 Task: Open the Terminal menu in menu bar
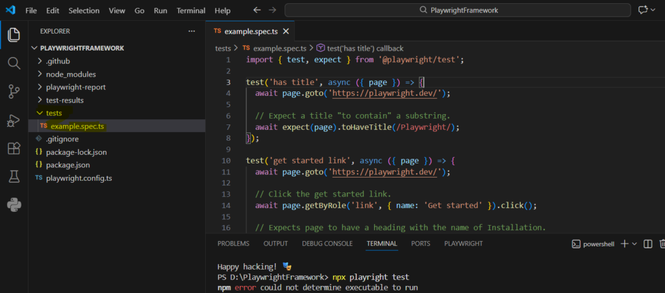[x=190, y=10]
